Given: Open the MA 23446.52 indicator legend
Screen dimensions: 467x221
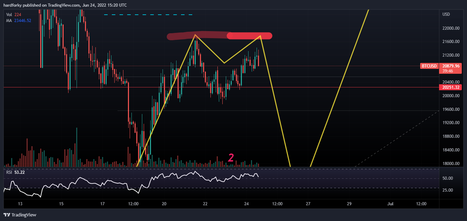Looking at the screenshot, I should [x=19, y=21].
